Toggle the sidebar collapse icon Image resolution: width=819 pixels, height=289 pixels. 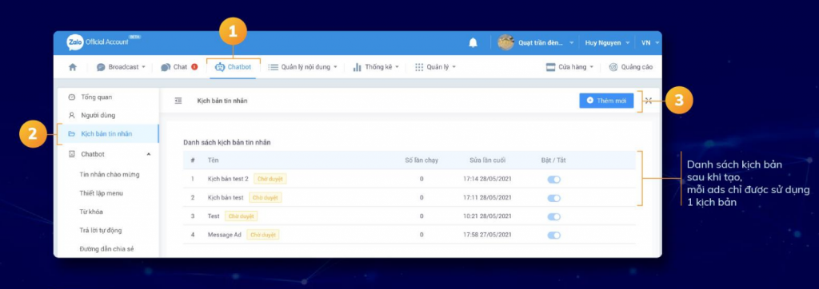tap(178, 101)
